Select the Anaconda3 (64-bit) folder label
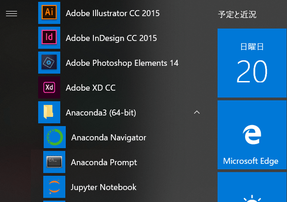 click(101, 112)
